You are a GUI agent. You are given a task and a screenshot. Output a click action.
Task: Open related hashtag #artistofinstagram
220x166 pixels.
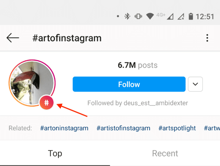123,128
